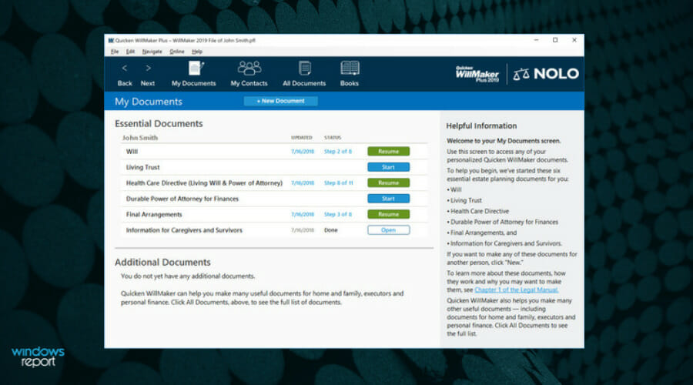The width and height of the screenshot is (693, 385).
Task: Open My Documents toolbar icon
Action: coord(196,68)
